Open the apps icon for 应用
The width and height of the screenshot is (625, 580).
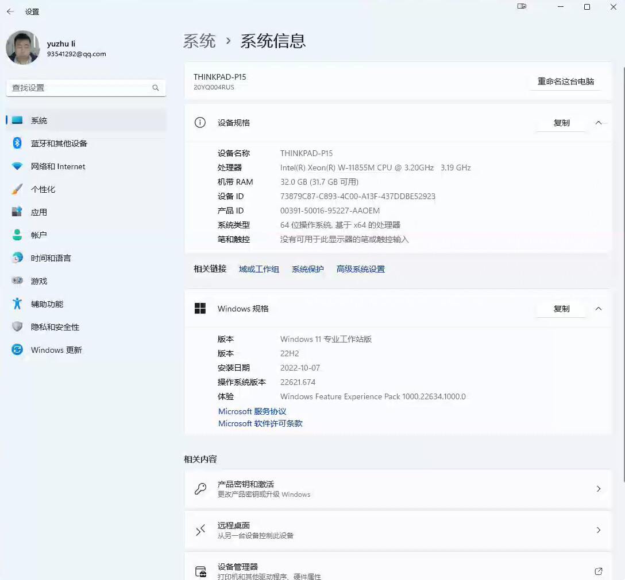[x=17, y=212]
